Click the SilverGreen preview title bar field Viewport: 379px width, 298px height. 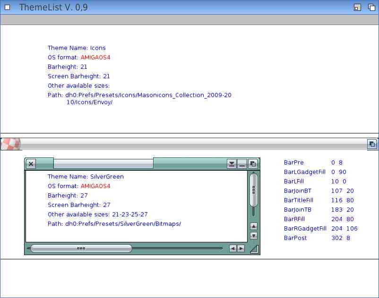coord(103,163)
